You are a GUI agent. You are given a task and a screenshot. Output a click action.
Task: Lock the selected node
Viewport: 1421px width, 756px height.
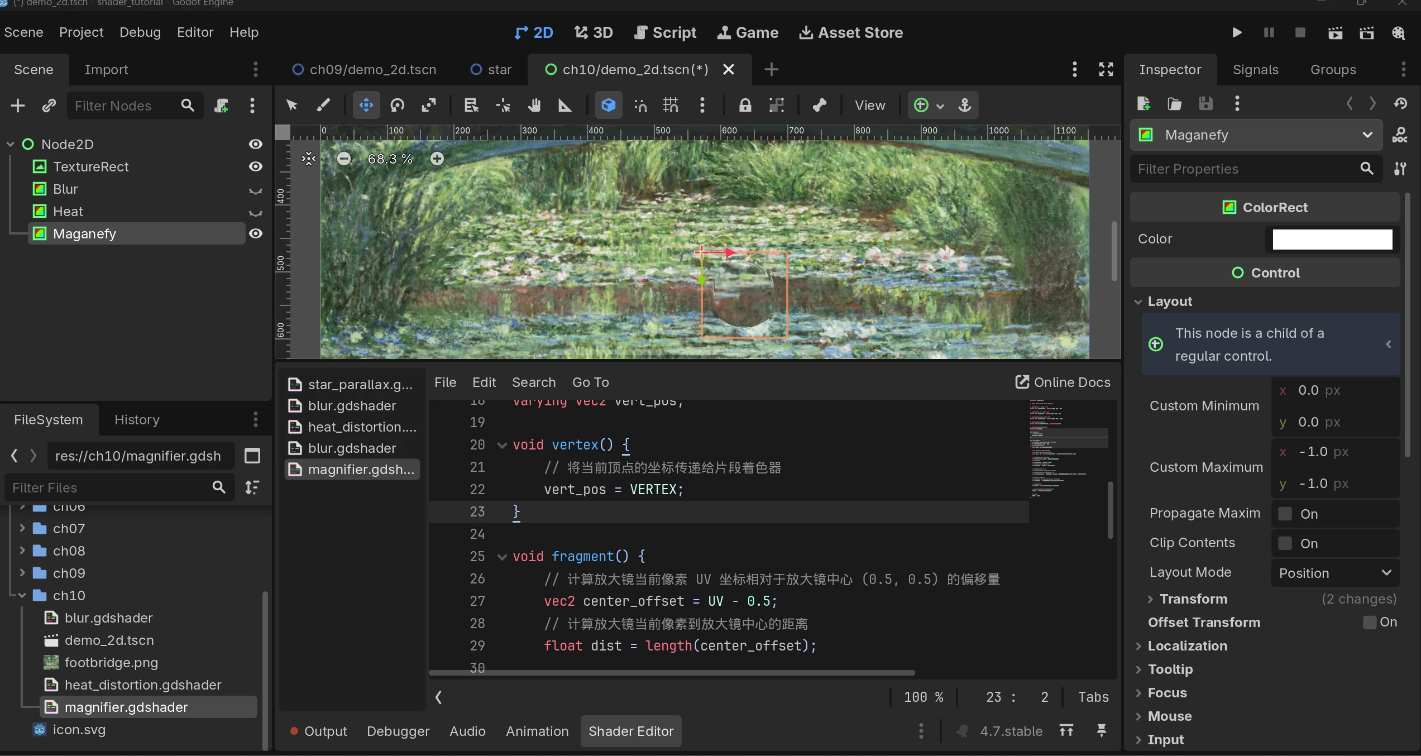coord(745,105)
